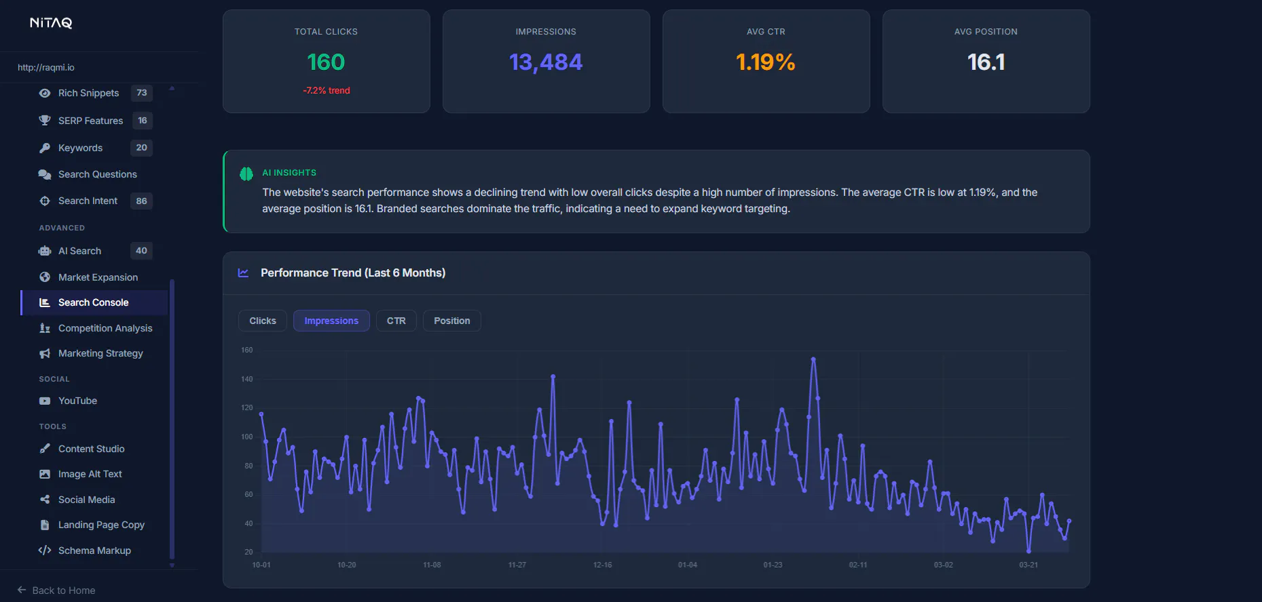This screenshot has width=1262, height=602.
Task: Click the Avg CTR 1.19% value
Action: (766, 62)
